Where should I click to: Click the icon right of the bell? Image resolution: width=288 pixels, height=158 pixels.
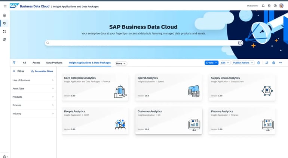coord(269,6)
